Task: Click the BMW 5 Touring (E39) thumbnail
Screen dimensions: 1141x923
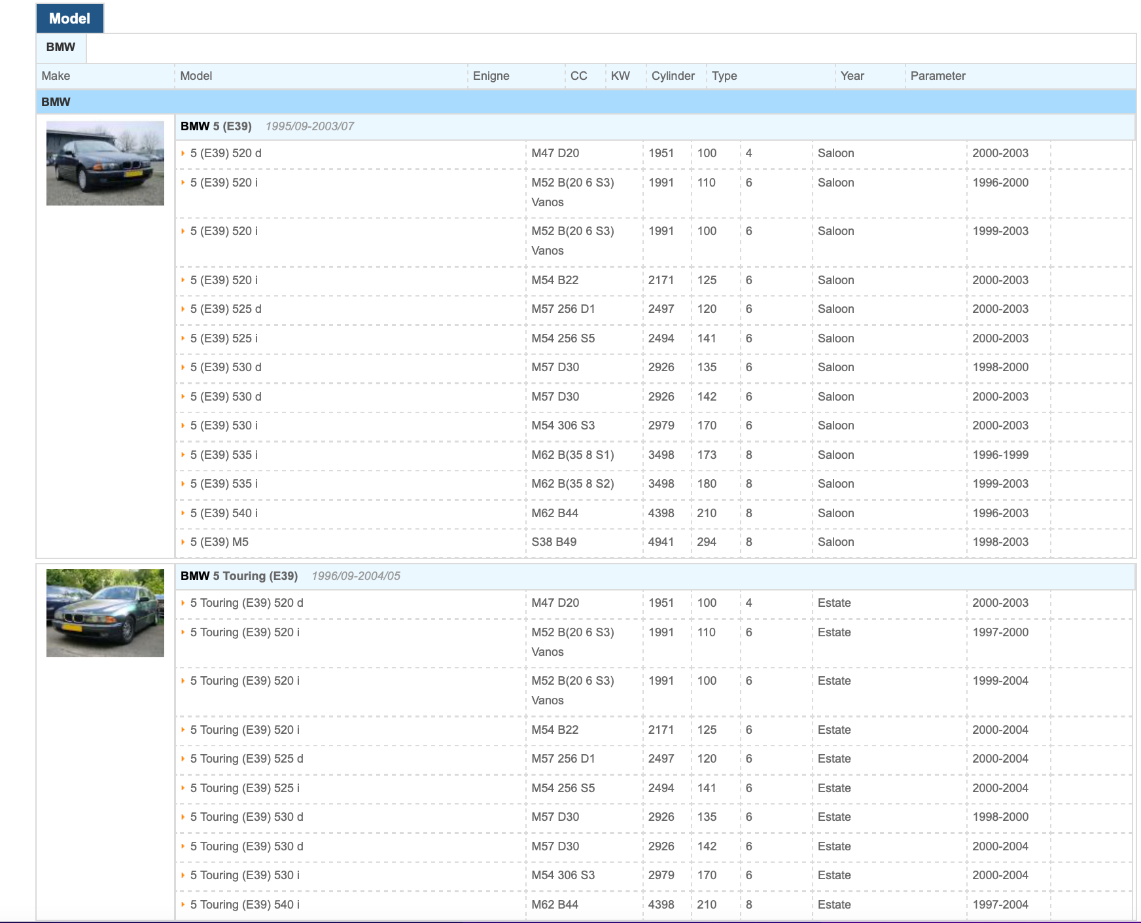Action: [x=105, y=613]
